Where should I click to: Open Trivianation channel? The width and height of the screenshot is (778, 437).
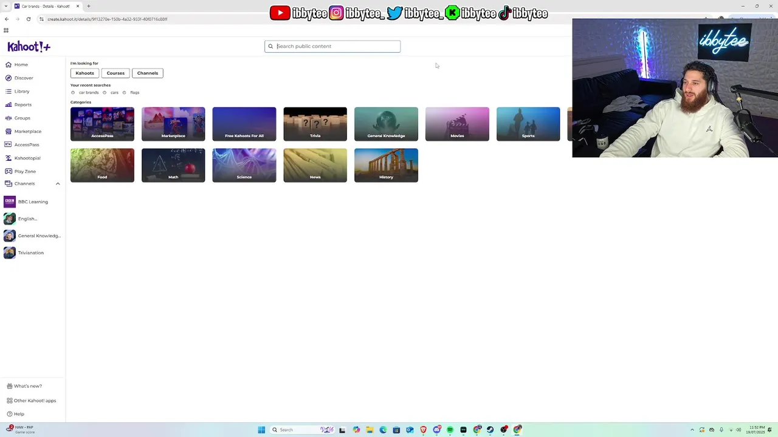pyautogui.click(x=24, y=252)
